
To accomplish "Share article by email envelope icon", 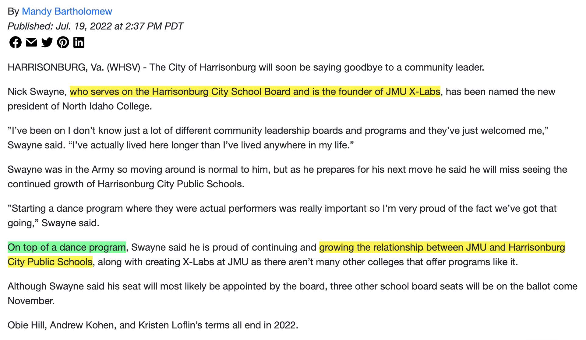I will pyautogui.click(x=31, y=42).
